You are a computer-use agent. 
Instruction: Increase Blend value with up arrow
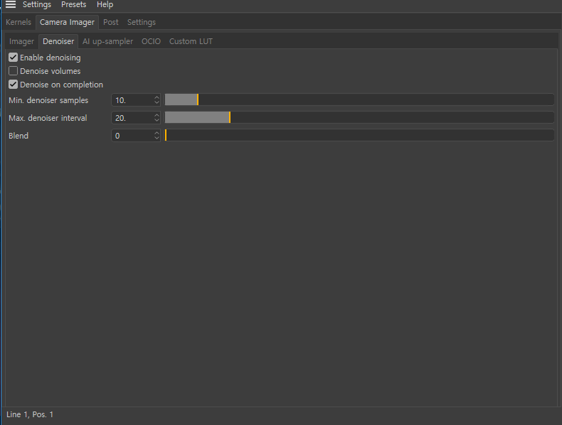point(157,133)
